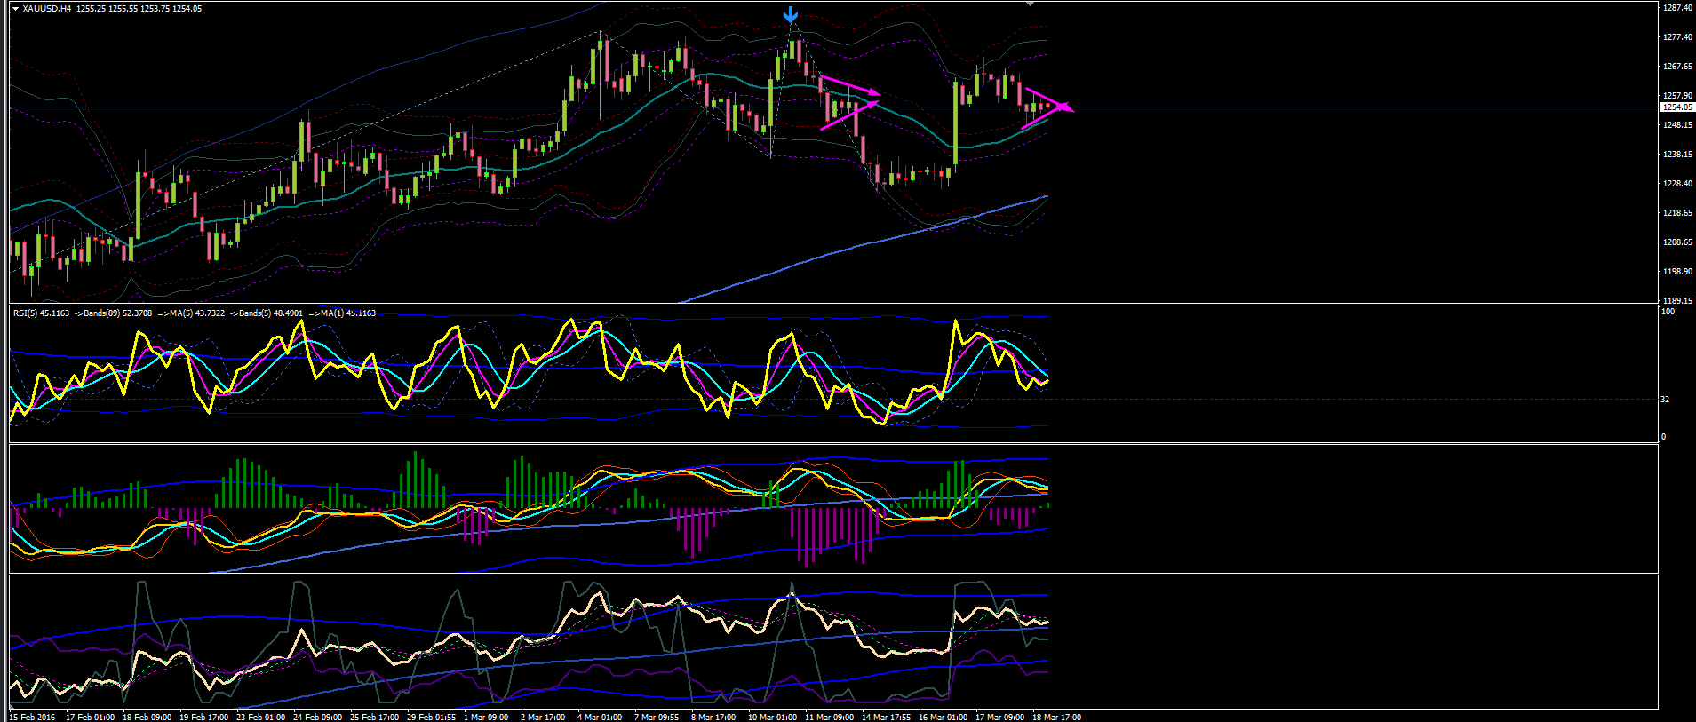The image size is (1696, 722).
Task: Click the 1198.90 price scale label
Action: pos(1677,272)
